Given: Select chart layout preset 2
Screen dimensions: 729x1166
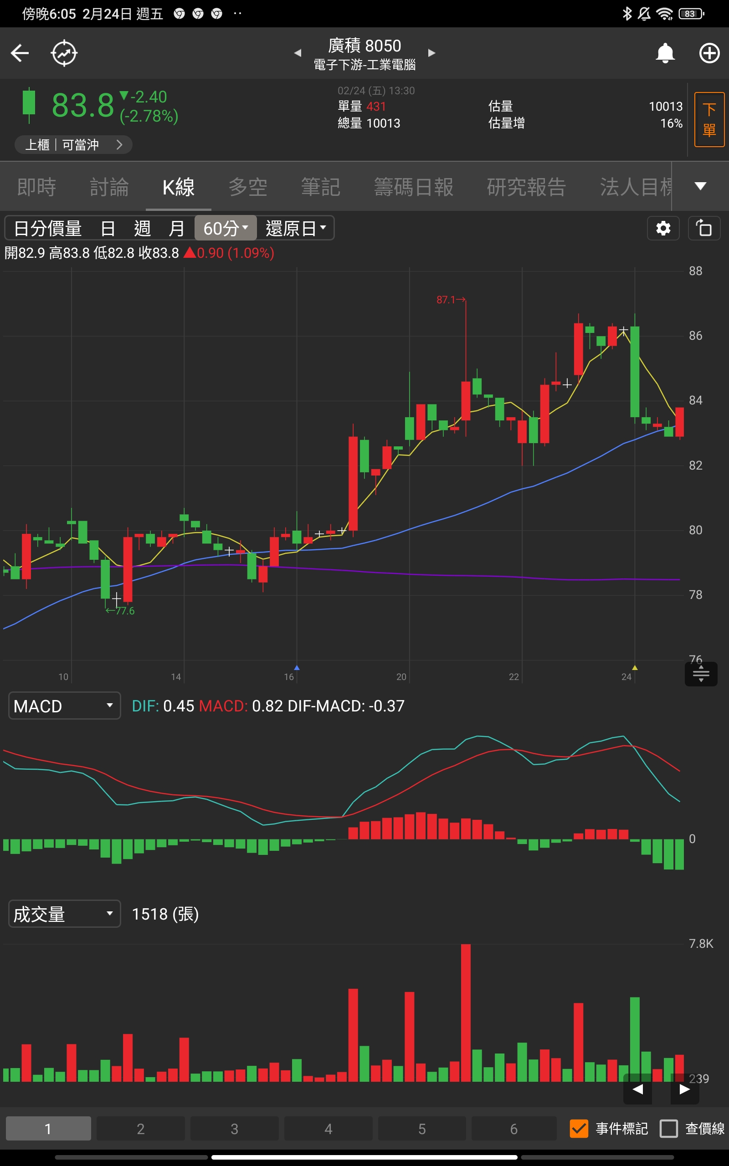Looking at the screenshot, I should (x=140, y=1128).
